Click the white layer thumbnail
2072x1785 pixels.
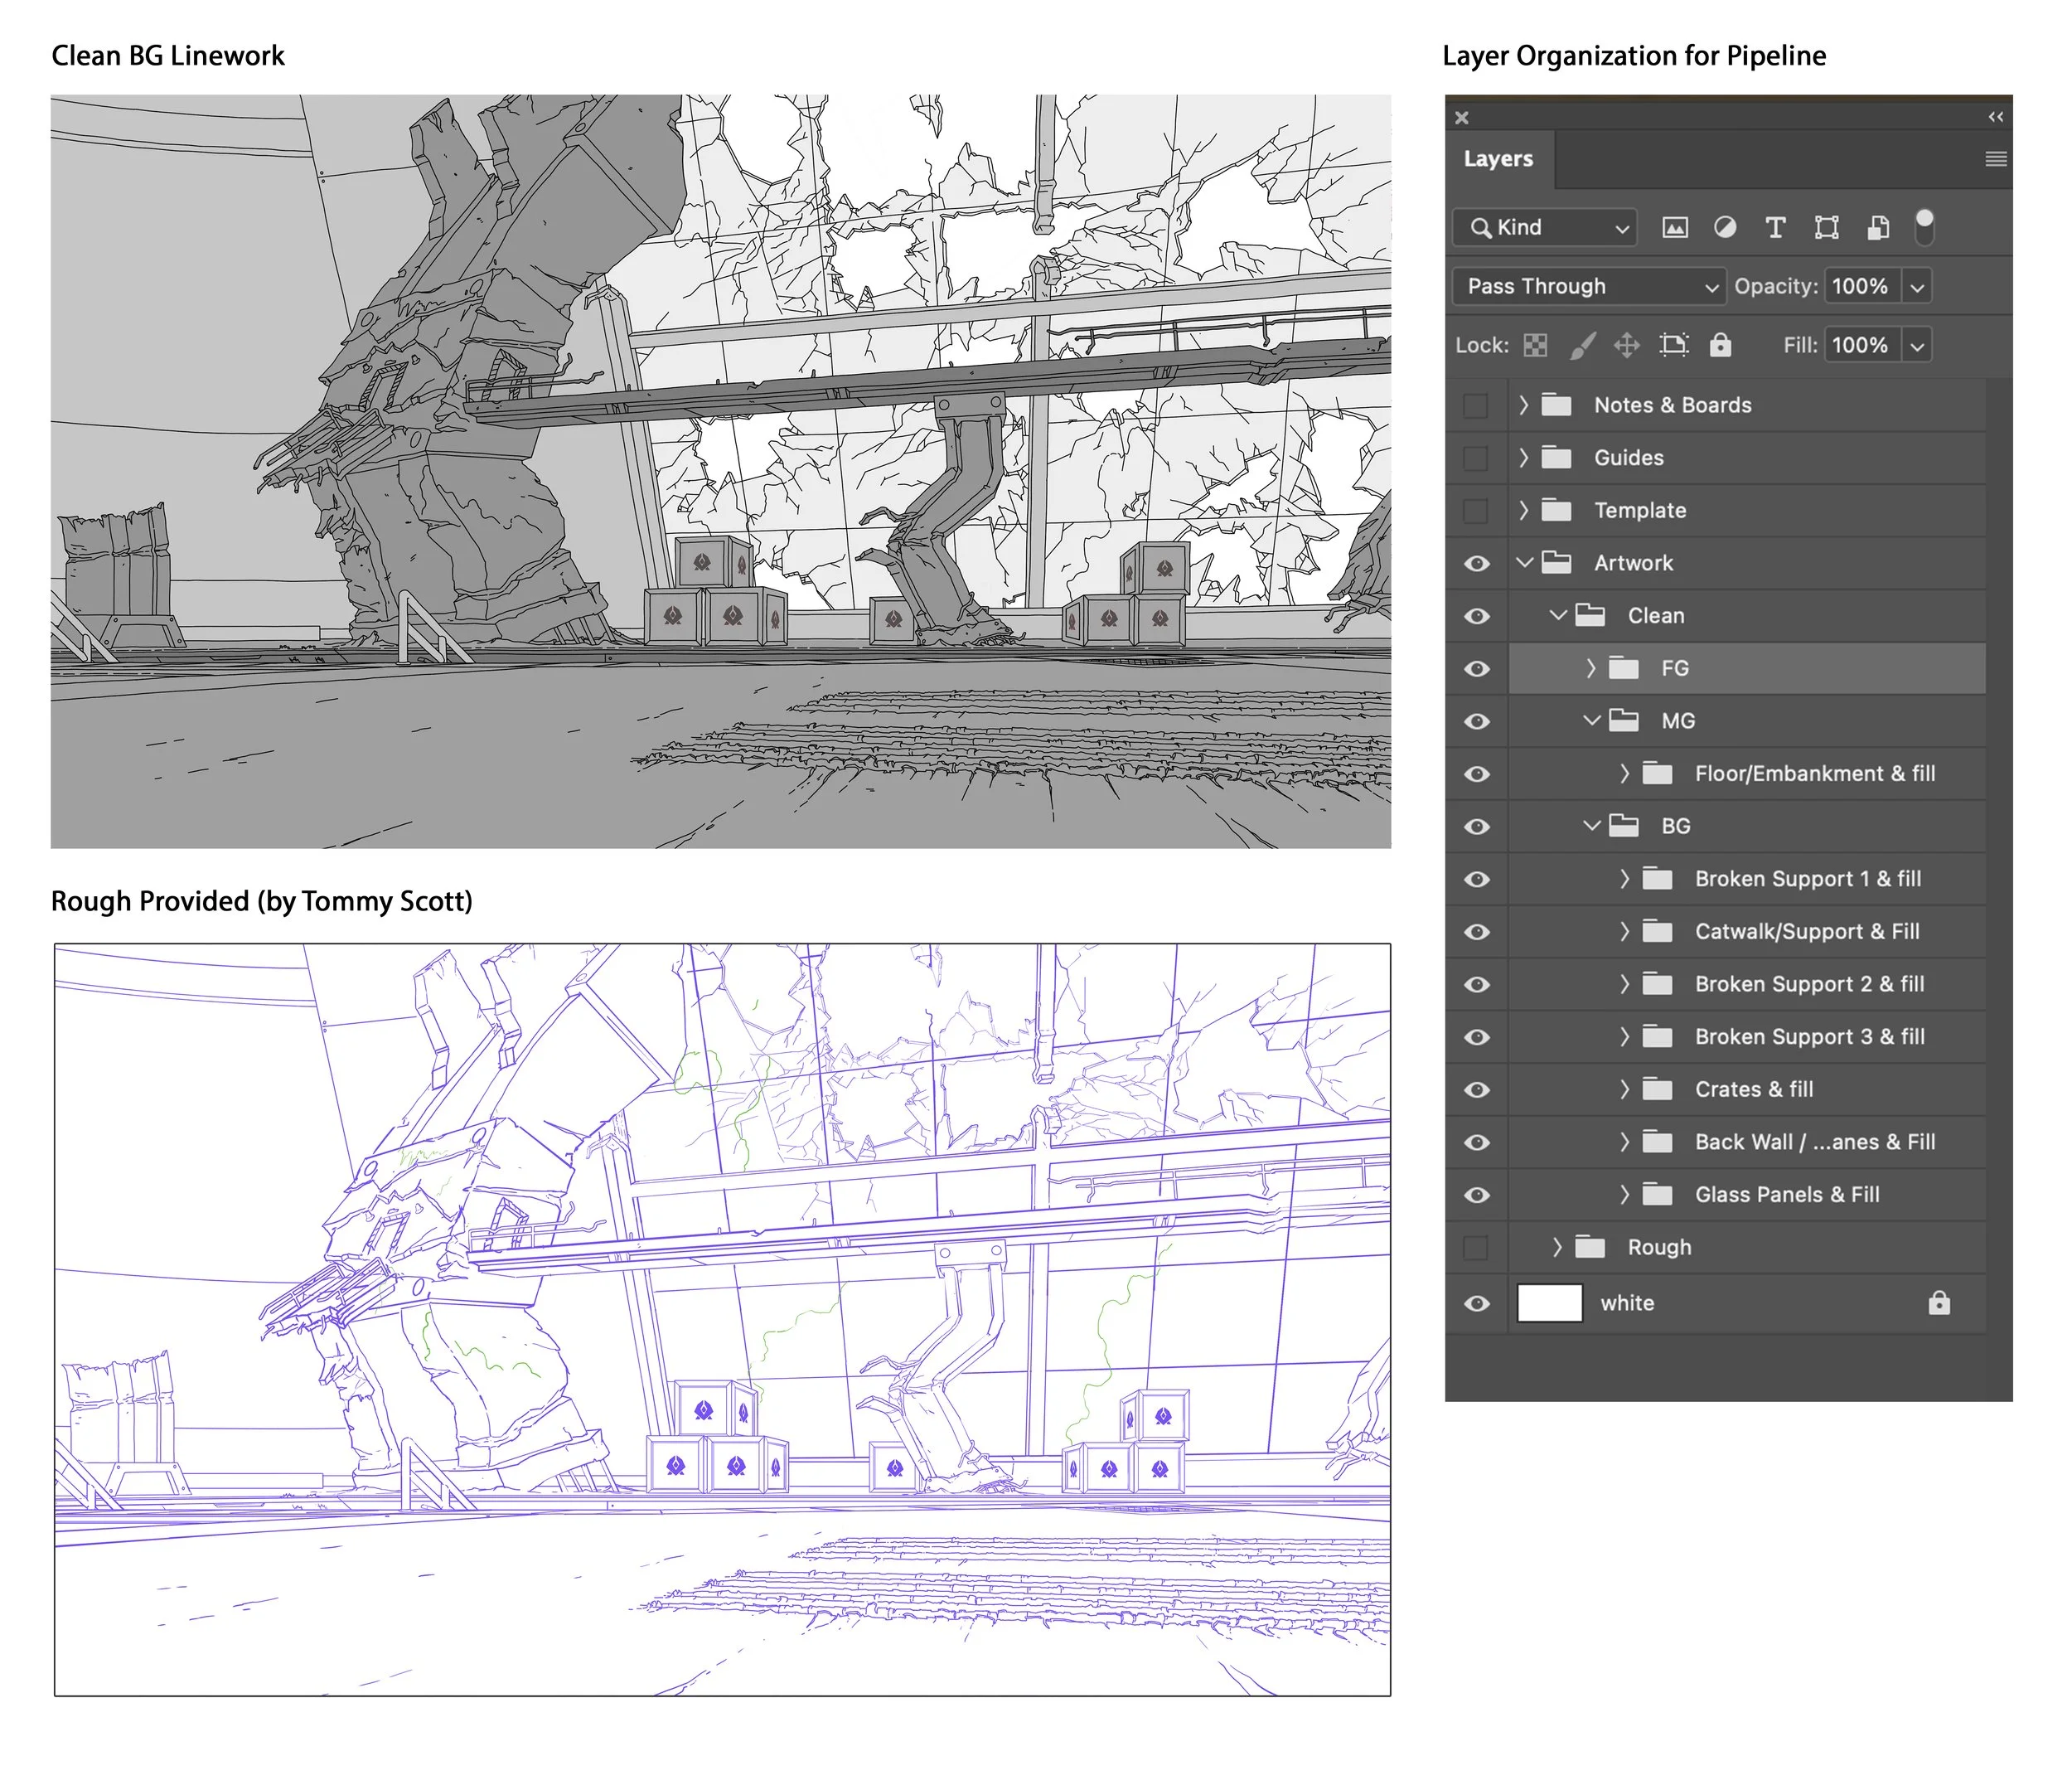pyautogui.click(x=1549, y=1304)
